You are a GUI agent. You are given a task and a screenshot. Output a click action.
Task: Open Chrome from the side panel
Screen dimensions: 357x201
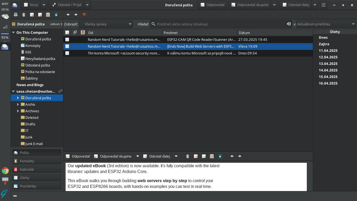[x=5, y=171]
